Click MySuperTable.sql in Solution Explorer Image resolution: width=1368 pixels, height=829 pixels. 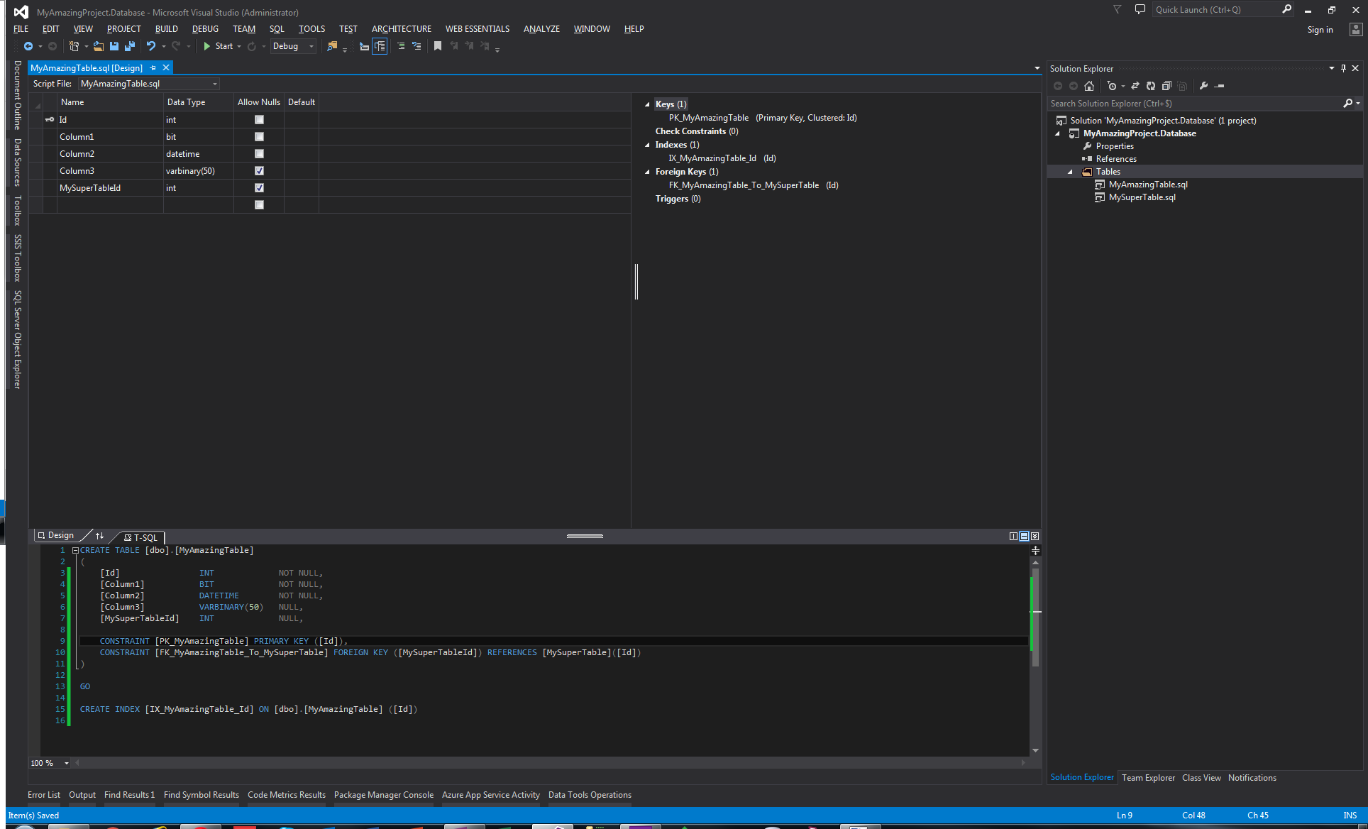1142,197
